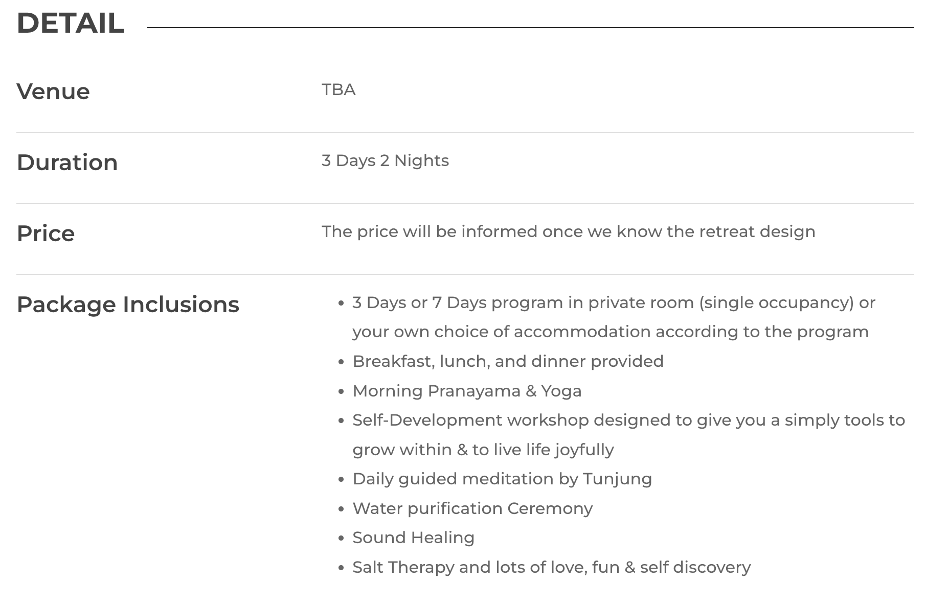Click the Self-Development workshop list item
The width and height of the screenshot is (948, 607).
(628, 434)
